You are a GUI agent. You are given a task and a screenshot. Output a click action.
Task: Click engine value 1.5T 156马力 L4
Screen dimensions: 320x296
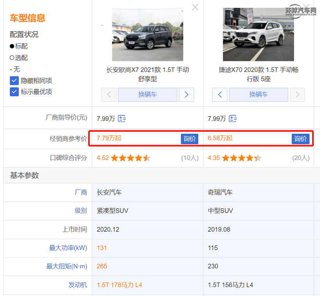click(230, 285)
